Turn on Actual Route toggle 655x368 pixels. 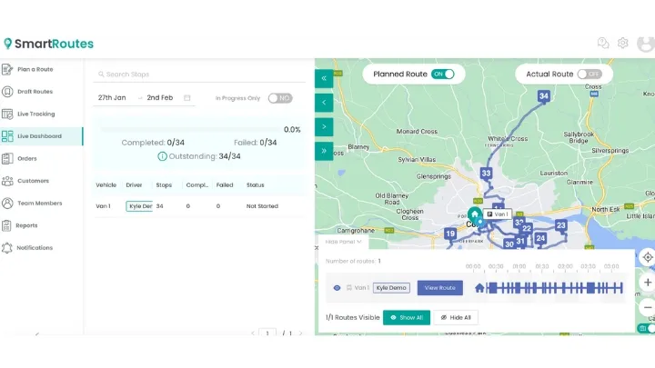pyautogui.click(x=589, y=74)
